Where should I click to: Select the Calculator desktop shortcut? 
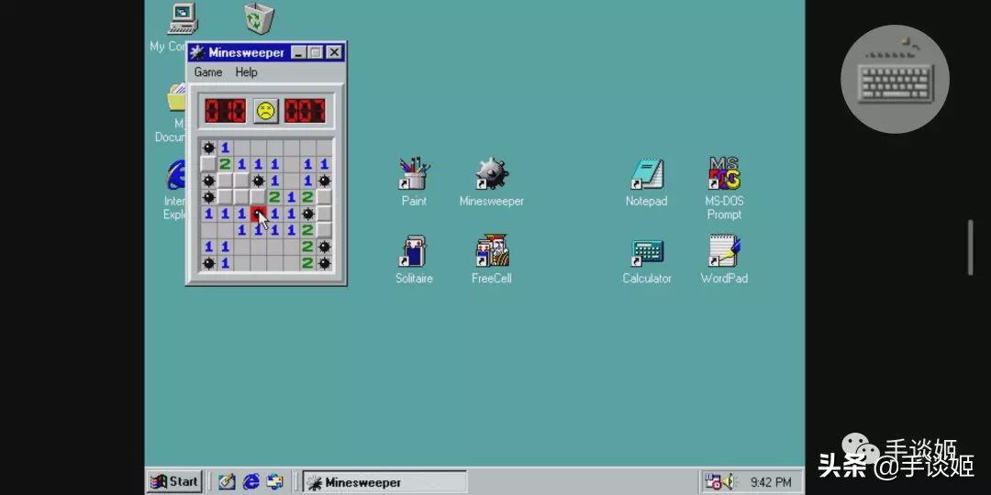[647, 252]
